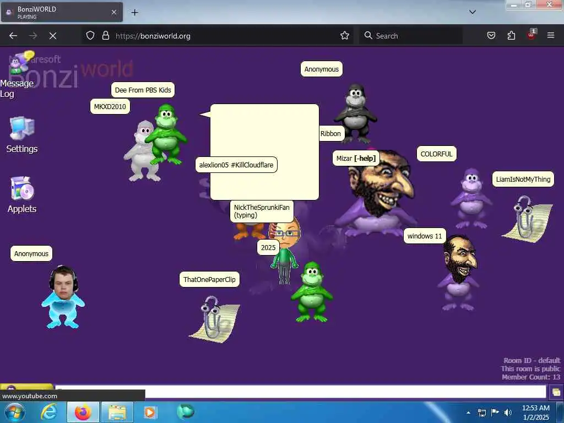Screen dimensions: 564x423
Task: Click the alexlion05 #KillCloudflare name tag
Action: point(236,165)
